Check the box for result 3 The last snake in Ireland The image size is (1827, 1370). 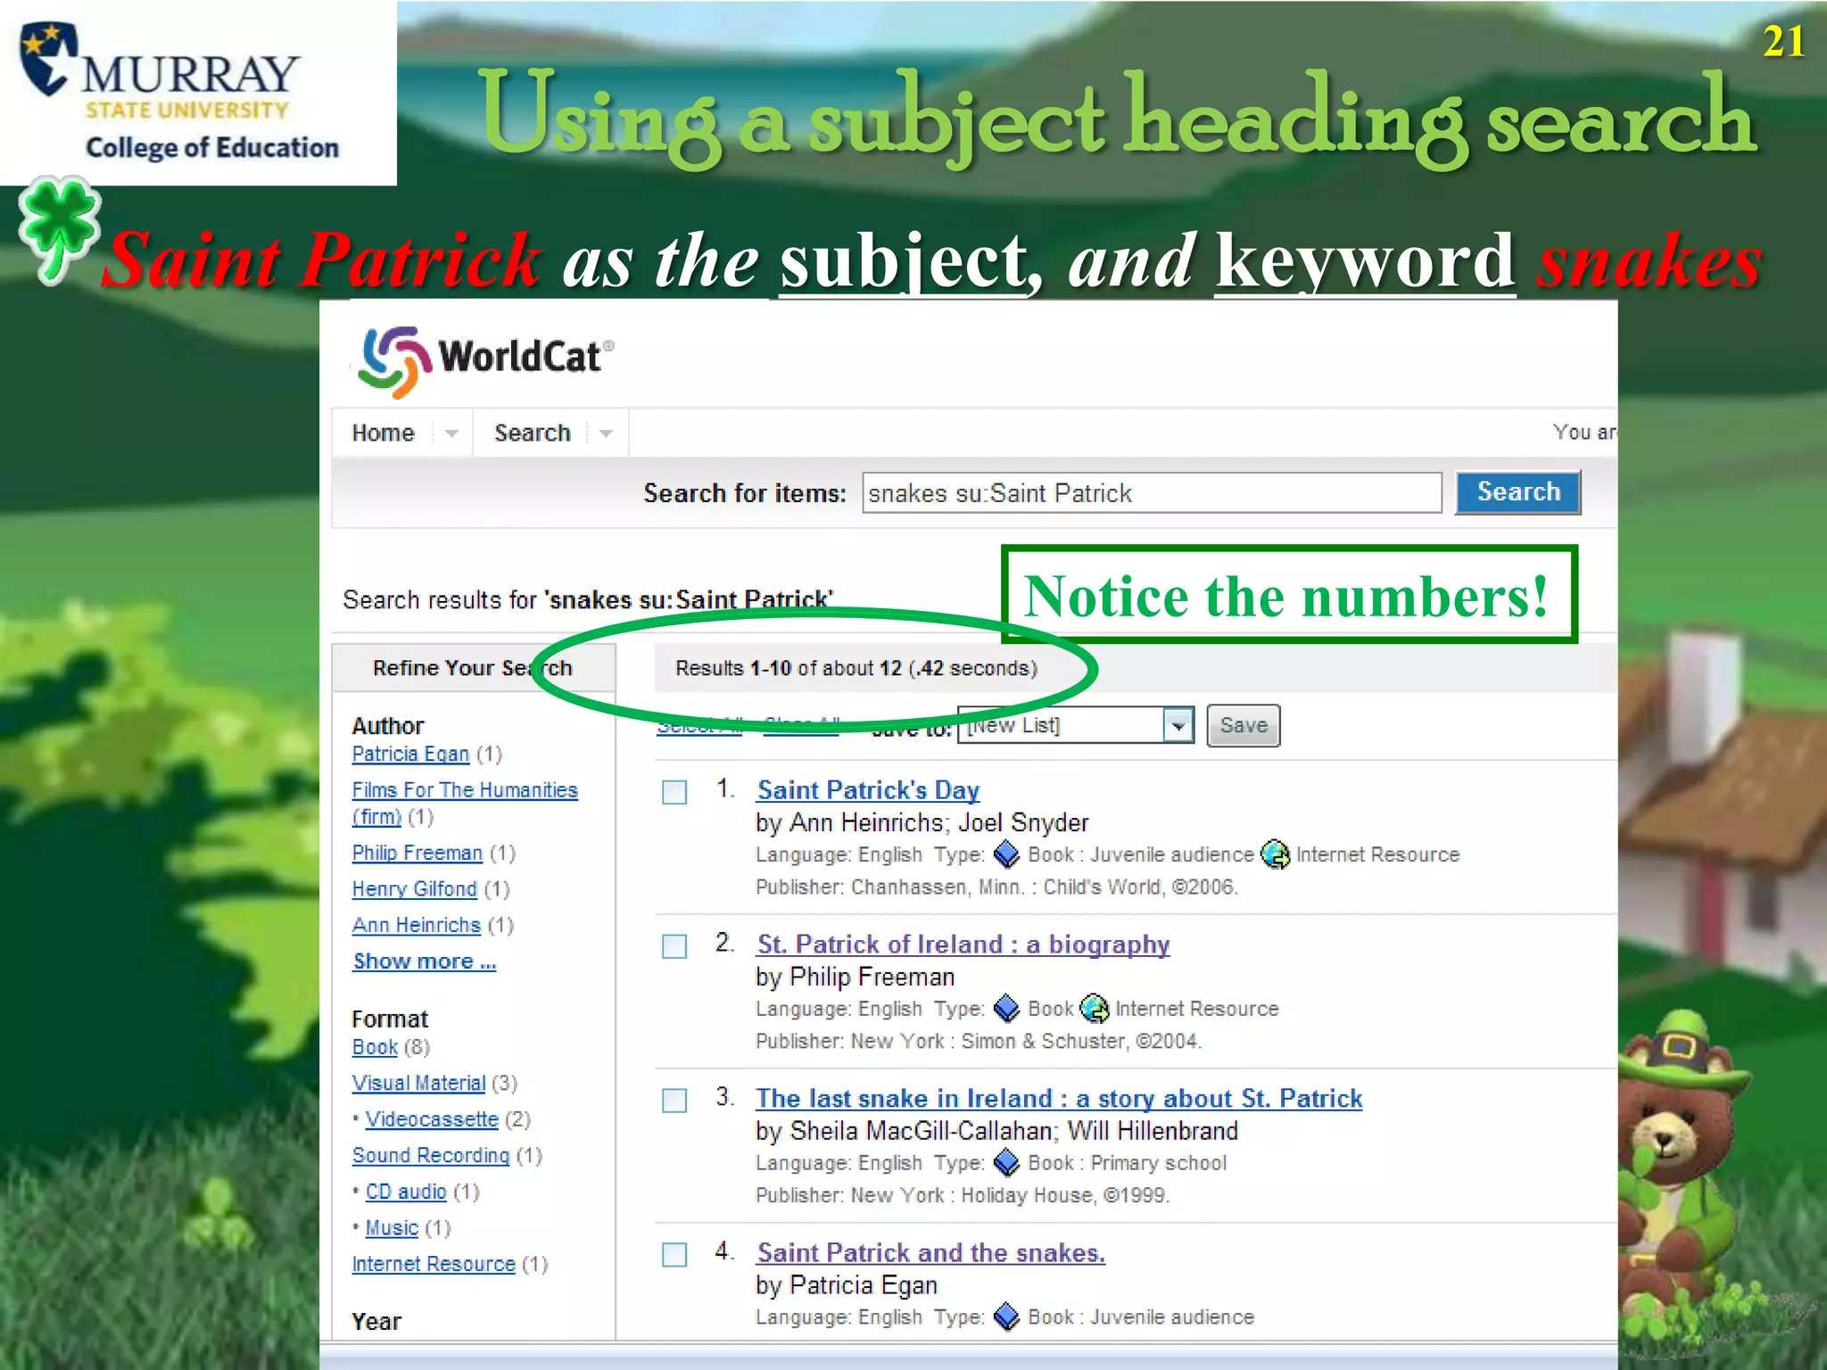click(674, 1101)
